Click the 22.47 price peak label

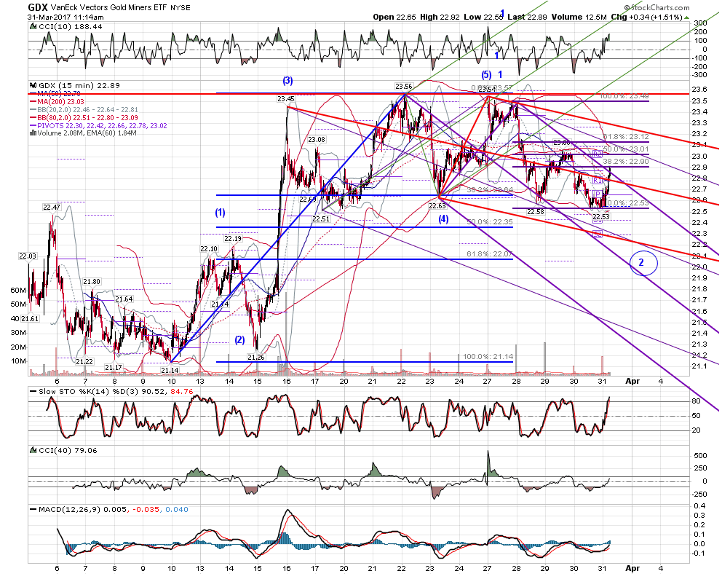click(52, 208)
